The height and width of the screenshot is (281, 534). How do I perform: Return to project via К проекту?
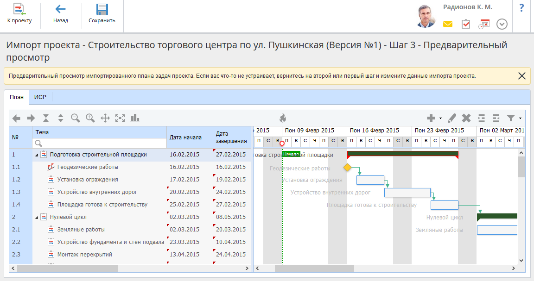pos(19,14)
